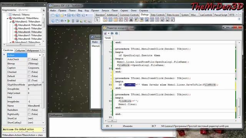Click the Pause debugging icon
The width and height of the screenshot is (246, 138).
pos(73,21)
